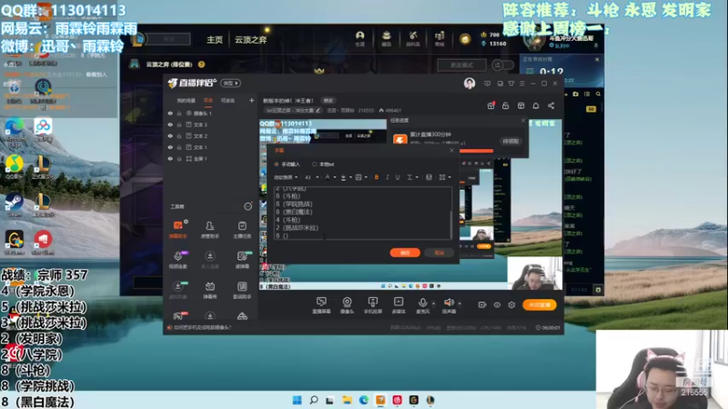
Task: Click the layout box icon beside bell
Action: tap(521, 105)
